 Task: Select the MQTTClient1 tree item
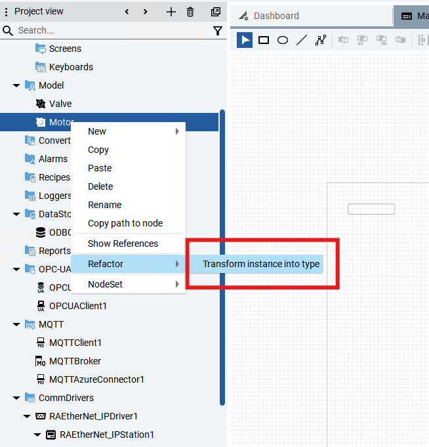click(75, 343)
